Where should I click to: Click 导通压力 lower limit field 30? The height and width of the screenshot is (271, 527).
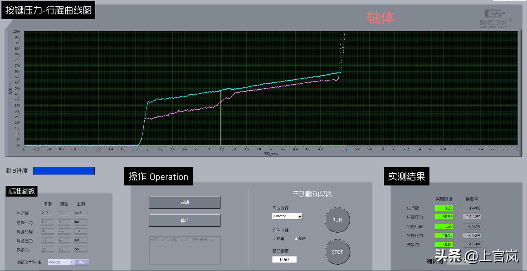47,240
